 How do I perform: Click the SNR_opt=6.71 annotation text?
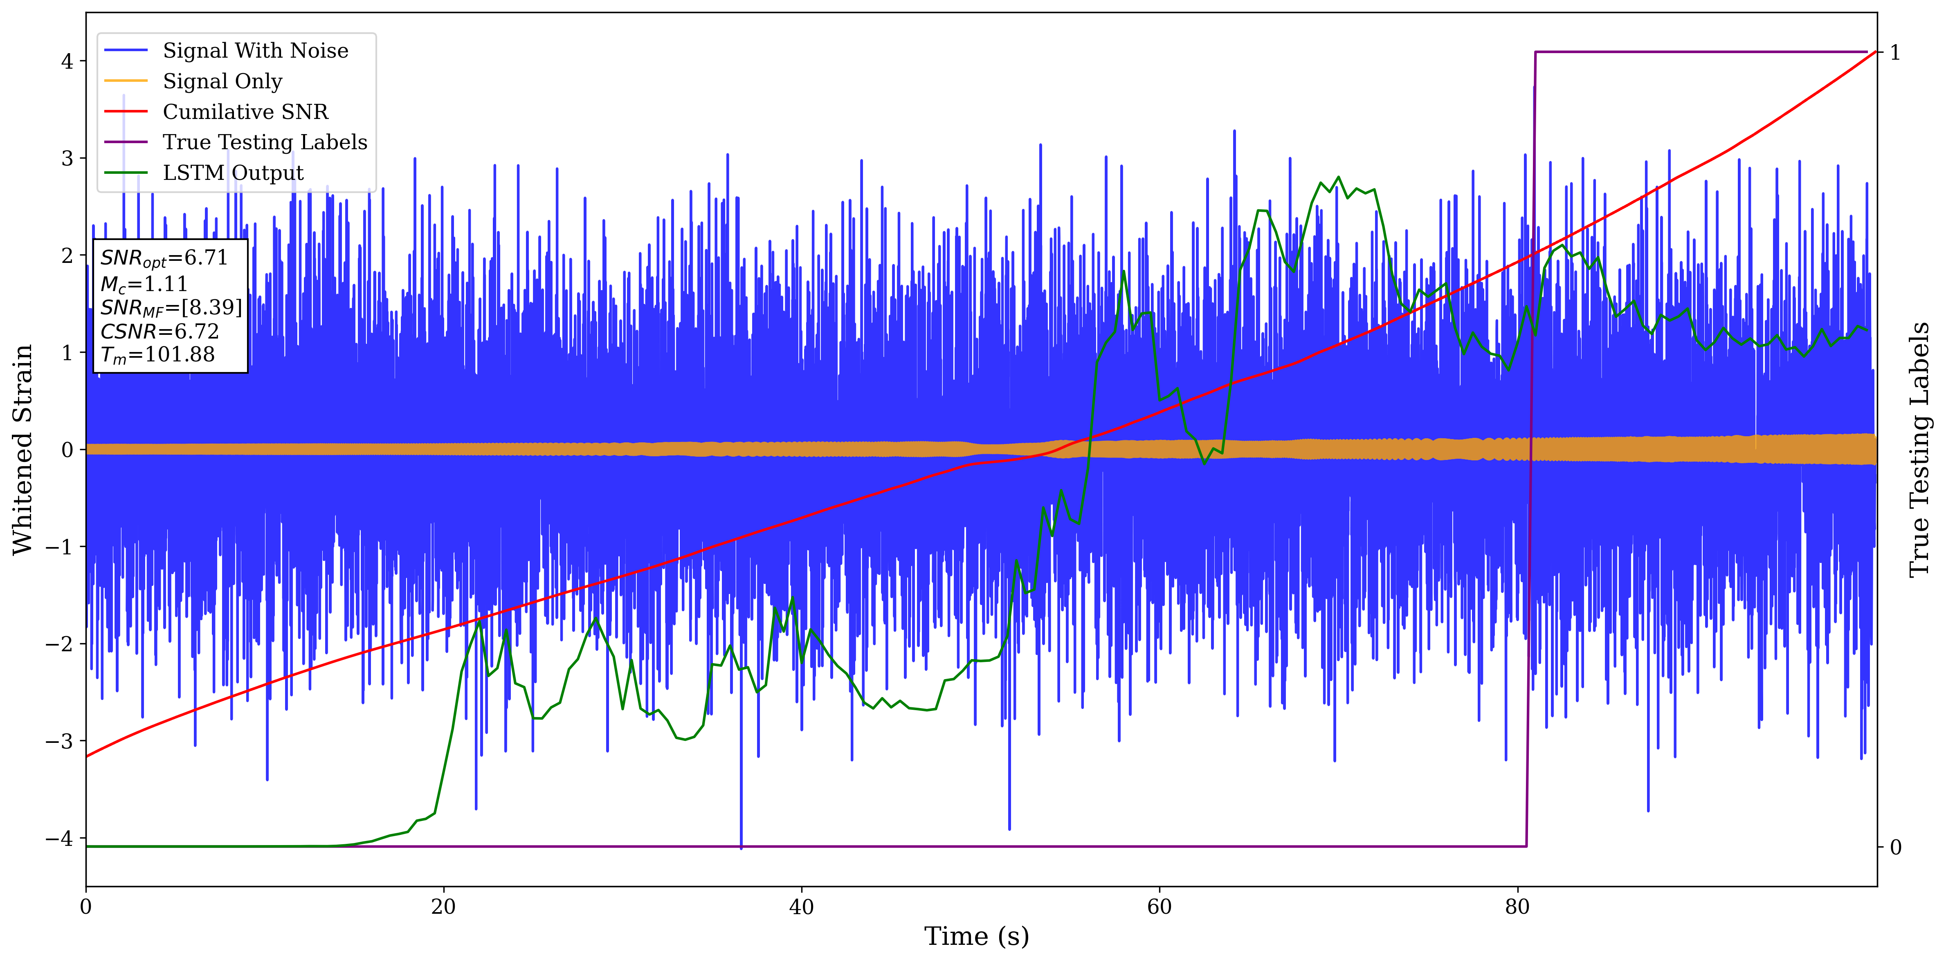(x=164, y=258)
